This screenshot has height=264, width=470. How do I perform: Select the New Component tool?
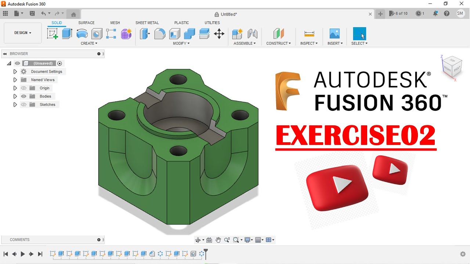[238, 34]
